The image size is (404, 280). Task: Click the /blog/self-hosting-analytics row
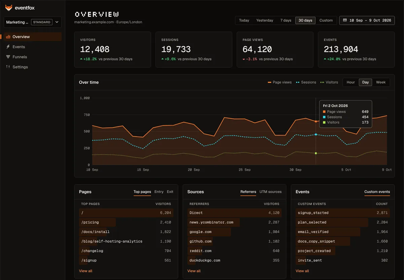click(126, 241)
